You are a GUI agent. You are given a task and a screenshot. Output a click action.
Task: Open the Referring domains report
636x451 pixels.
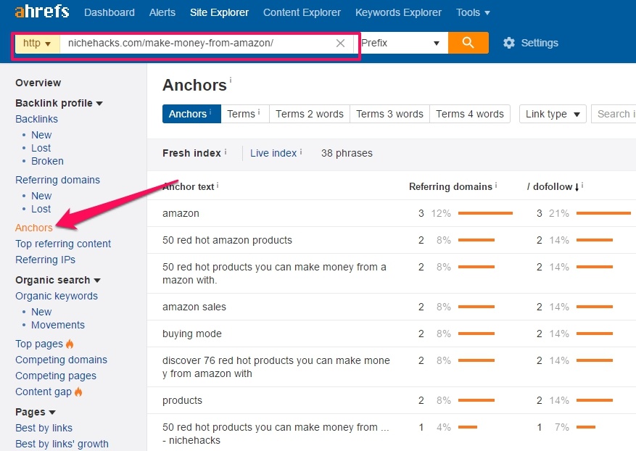(x=57, y=180)
